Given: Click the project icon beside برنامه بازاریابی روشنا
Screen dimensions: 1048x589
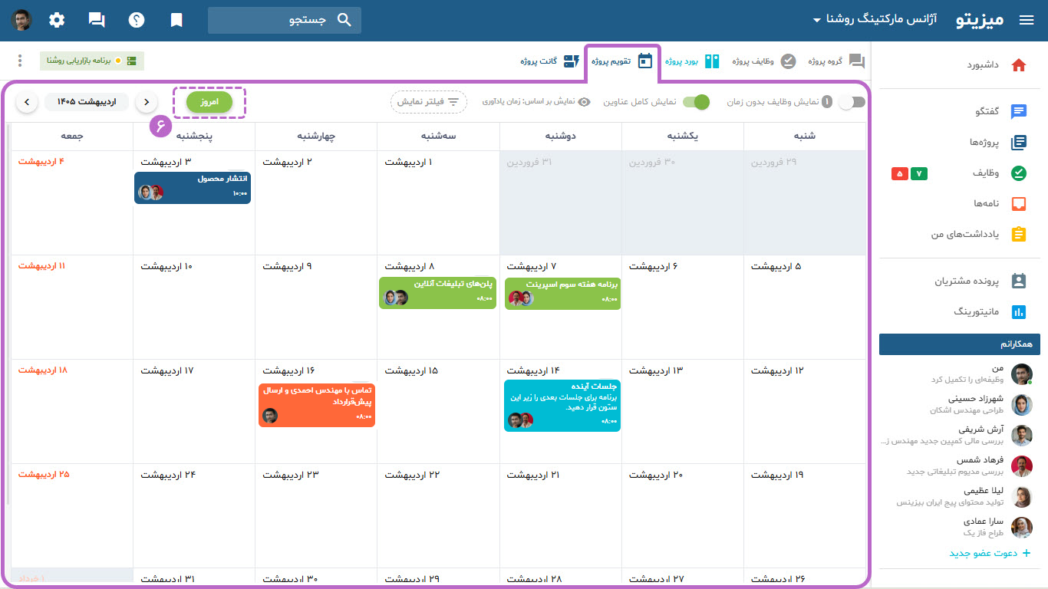Looking at the screenshot, I should click(x=132, y=61).
